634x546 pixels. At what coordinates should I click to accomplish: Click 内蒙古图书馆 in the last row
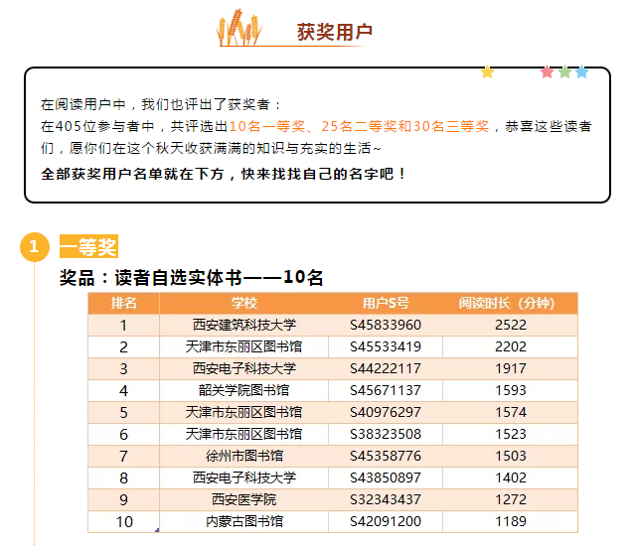244,521
